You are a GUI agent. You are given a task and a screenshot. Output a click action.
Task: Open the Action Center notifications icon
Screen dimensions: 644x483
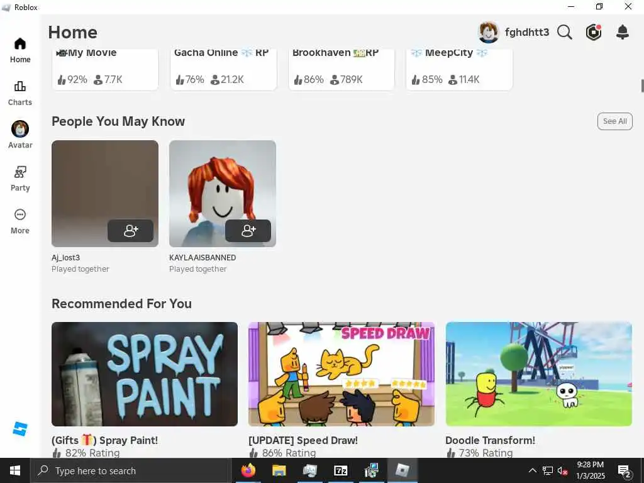coord(625,471)
